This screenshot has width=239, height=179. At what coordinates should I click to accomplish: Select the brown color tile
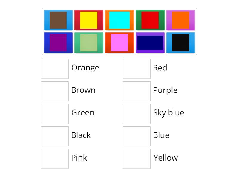(58, 20)
